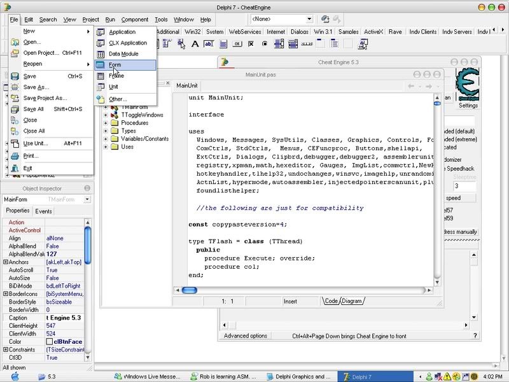Click the RadioButton component in palette
Image resolution: width=509 pixels, height=382 pixels.
[265, 44]
